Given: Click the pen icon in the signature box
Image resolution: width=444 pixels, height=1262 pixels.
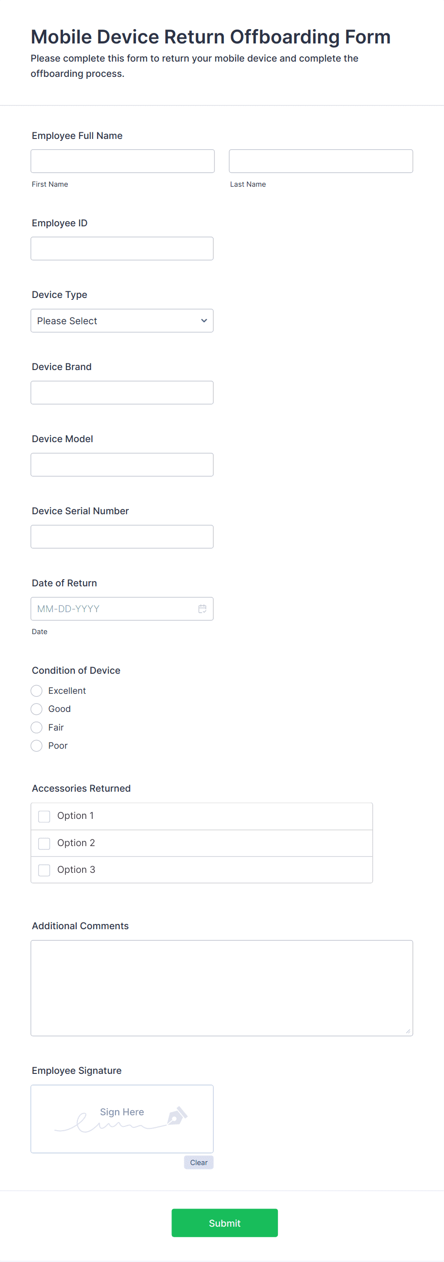Looking at the screenshot, I should (x=177, y=1115).
